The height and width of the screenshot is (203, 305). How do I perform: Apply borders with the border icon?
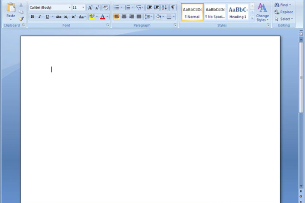coord(169,17)
